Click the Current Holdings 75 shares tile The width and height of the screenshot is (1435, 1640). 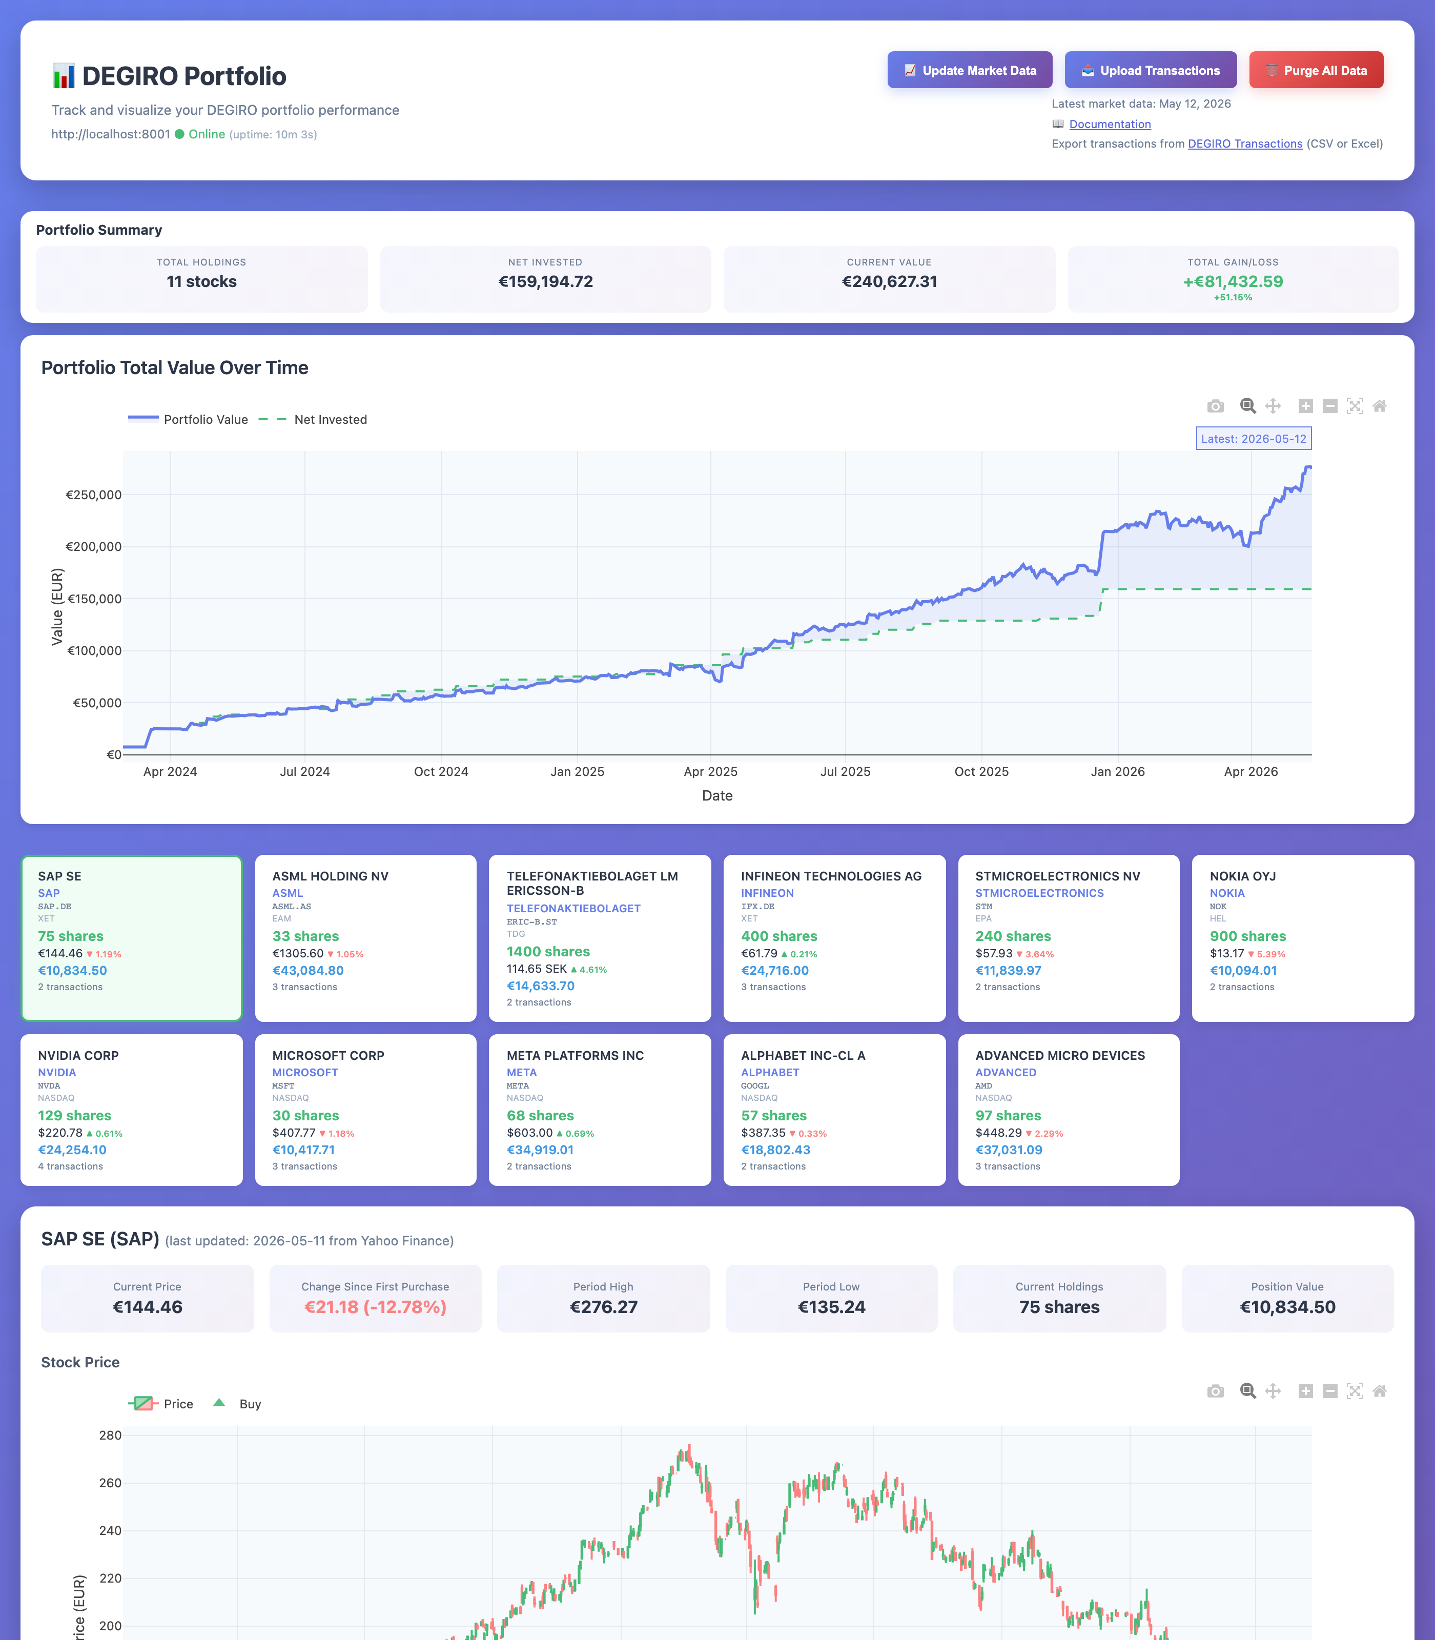point(1059,1298)
